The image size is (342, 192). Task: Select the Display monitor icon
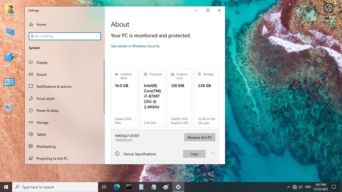click(x=31, y=63)
